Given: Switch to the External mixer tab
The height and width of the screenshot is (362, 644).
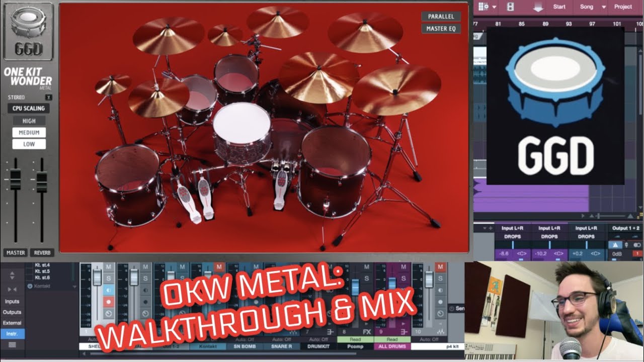Looking at the screenshot, I should tap(12, 323).
